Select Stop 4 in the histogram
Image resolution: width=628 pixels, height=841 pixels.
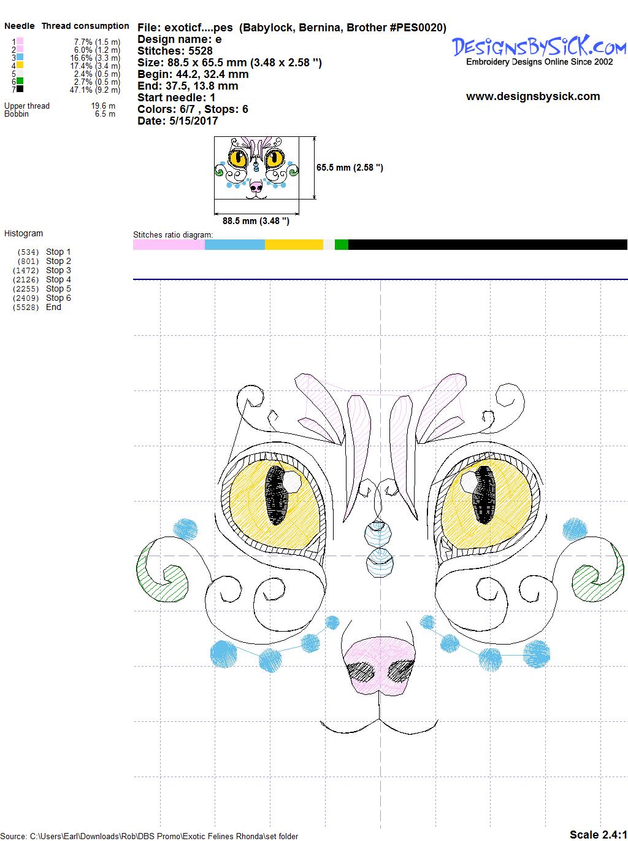[58, 279]
